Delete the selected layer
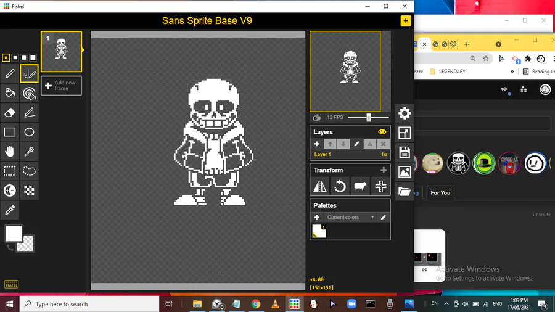The height and width of the screenshot is (312, 555). point(383,144)
